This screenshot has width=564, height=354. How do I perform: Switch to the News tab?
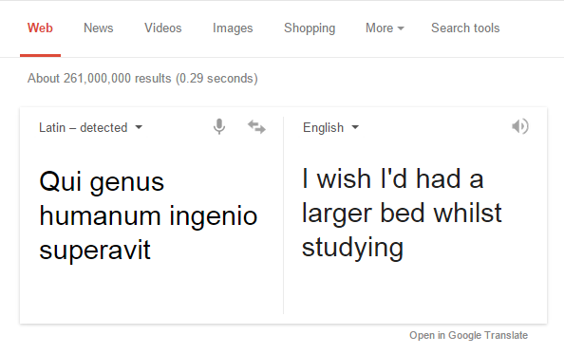click(x=98, y=28)
